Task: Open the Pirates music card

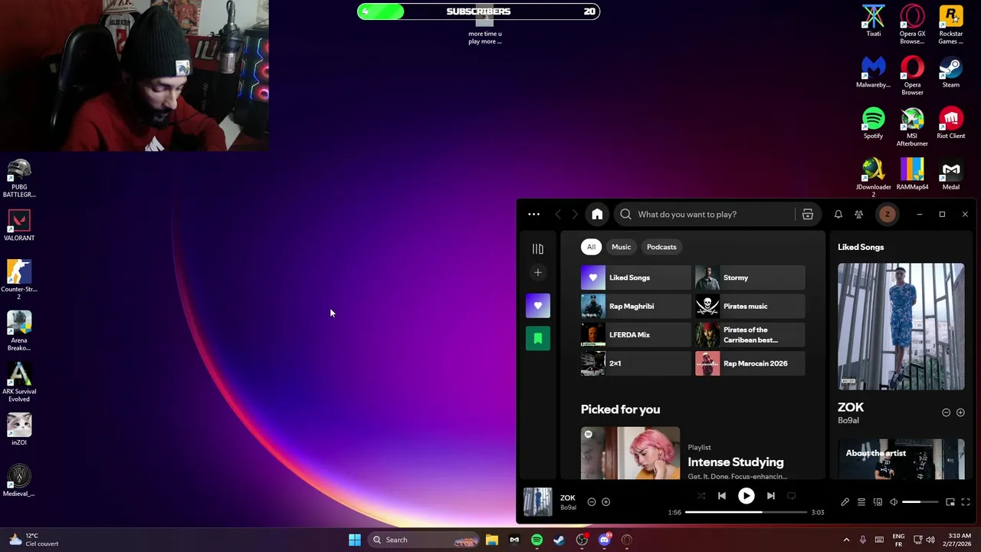Action: tap(750, 306)
